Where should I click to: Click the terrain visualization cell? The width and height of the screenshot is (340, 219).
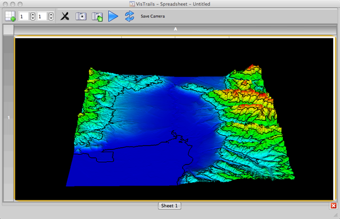point(174,119)
